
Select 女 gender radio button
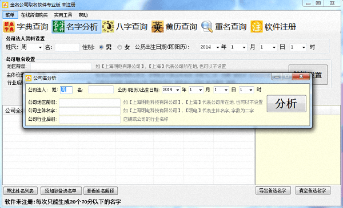tap(119, 47)
